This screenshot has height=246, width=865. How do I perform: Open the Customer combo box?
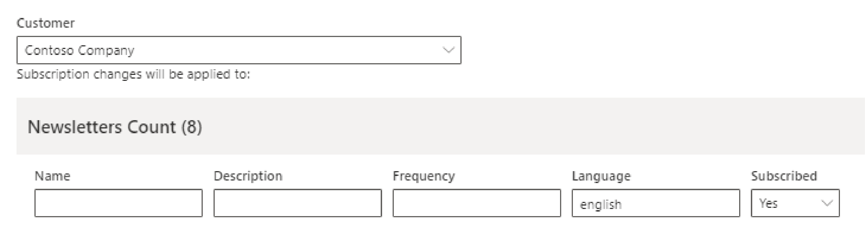tap(238, 50)
